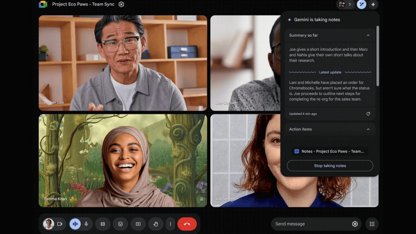This screenshot has height=234, width=416.
Task: Click the Joe gives a short introduction paragraph
Action: 328,55
